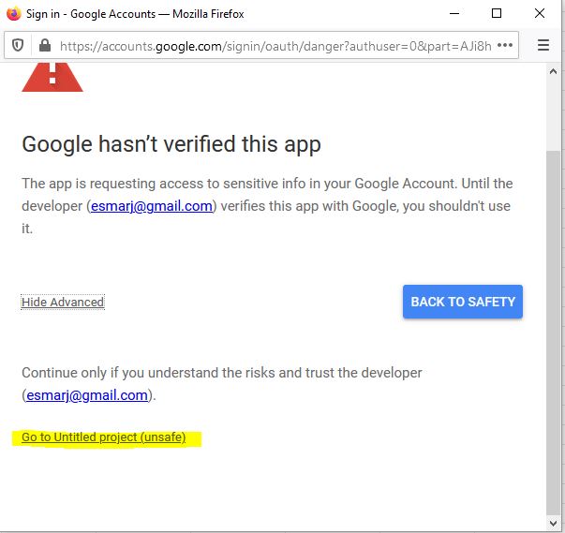Click the "Continue only if you understand" paragraph
This screenshot has height=533, width=565.
click(221, 373)
